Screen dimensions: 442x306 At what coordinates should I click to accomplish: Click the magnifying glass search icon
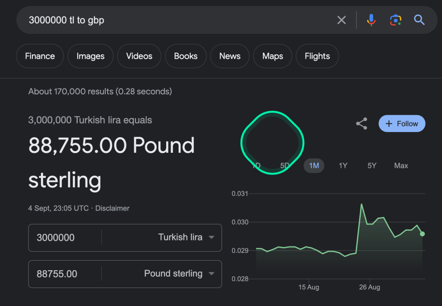(x=419, y=20)
